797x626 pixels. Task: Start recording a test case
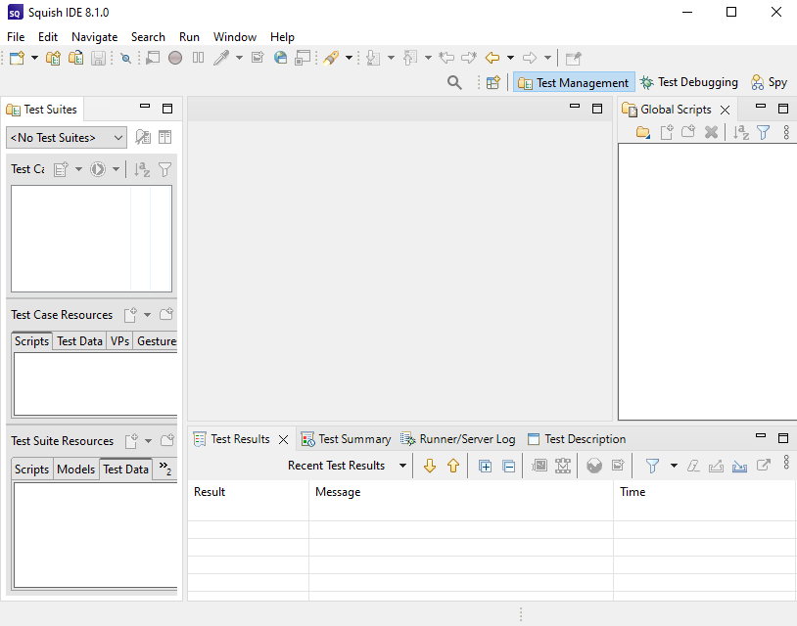coord(177,58)
